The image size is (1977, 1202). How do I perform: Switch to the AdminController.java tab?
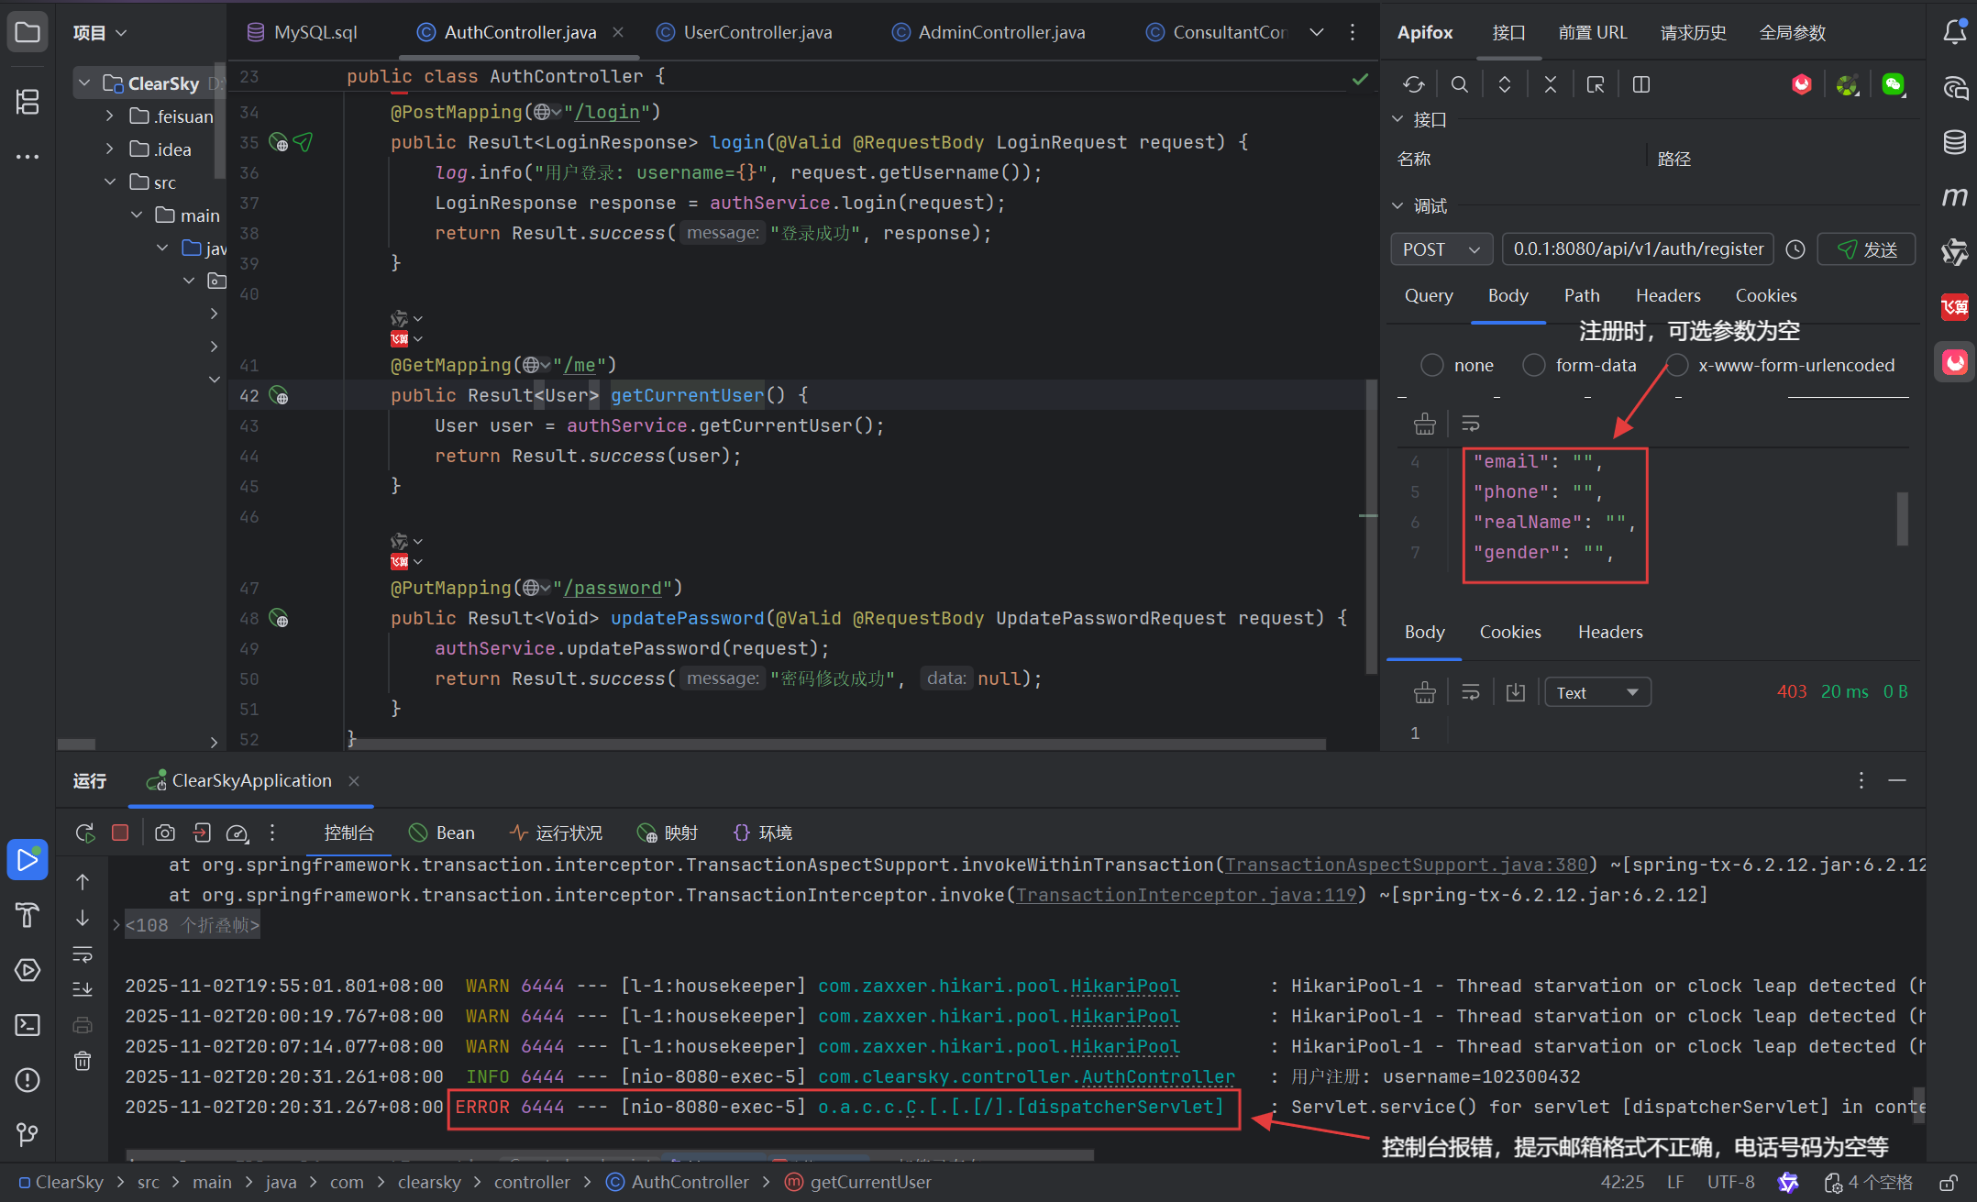pyautogui.click(x=988, y=32)
